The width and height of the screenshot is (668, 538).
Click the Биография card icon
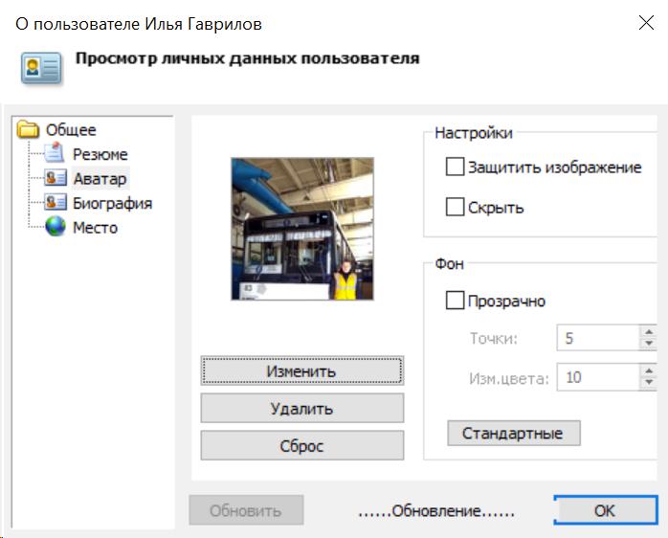point(56,203)
